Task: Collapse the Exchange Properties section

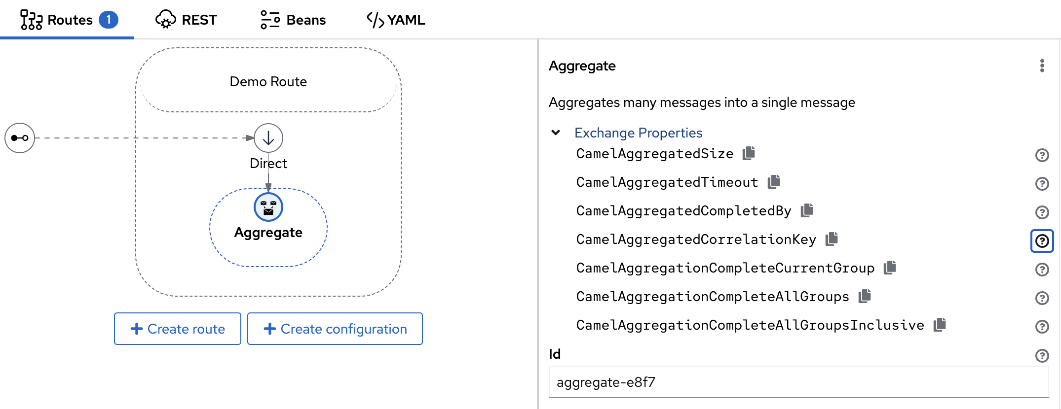Action: 556,133
